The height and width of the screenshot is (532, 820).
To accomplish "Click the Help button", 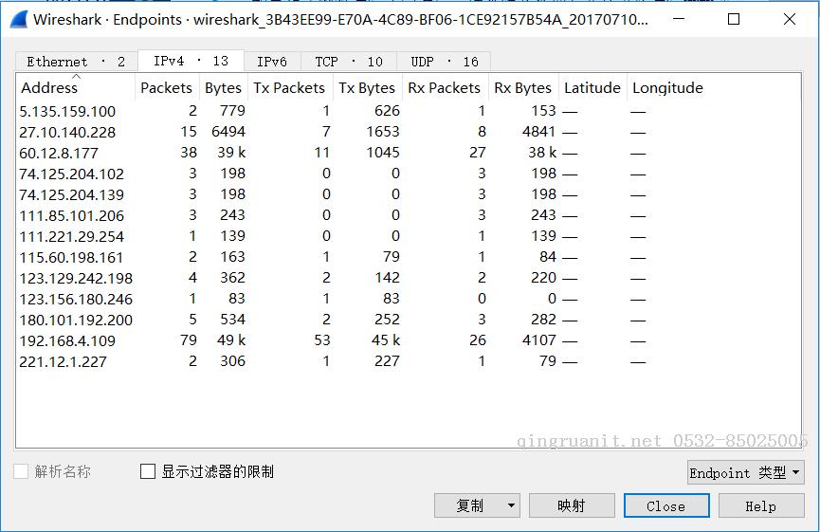I will click(x=760, y=505).
